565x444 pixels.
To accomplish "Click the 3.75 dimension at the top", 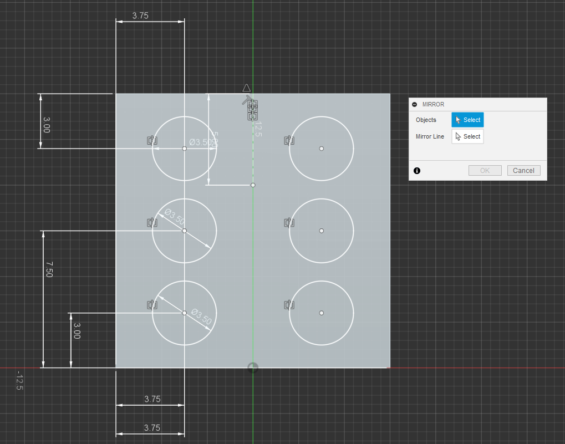I will [x=140, y=16].
